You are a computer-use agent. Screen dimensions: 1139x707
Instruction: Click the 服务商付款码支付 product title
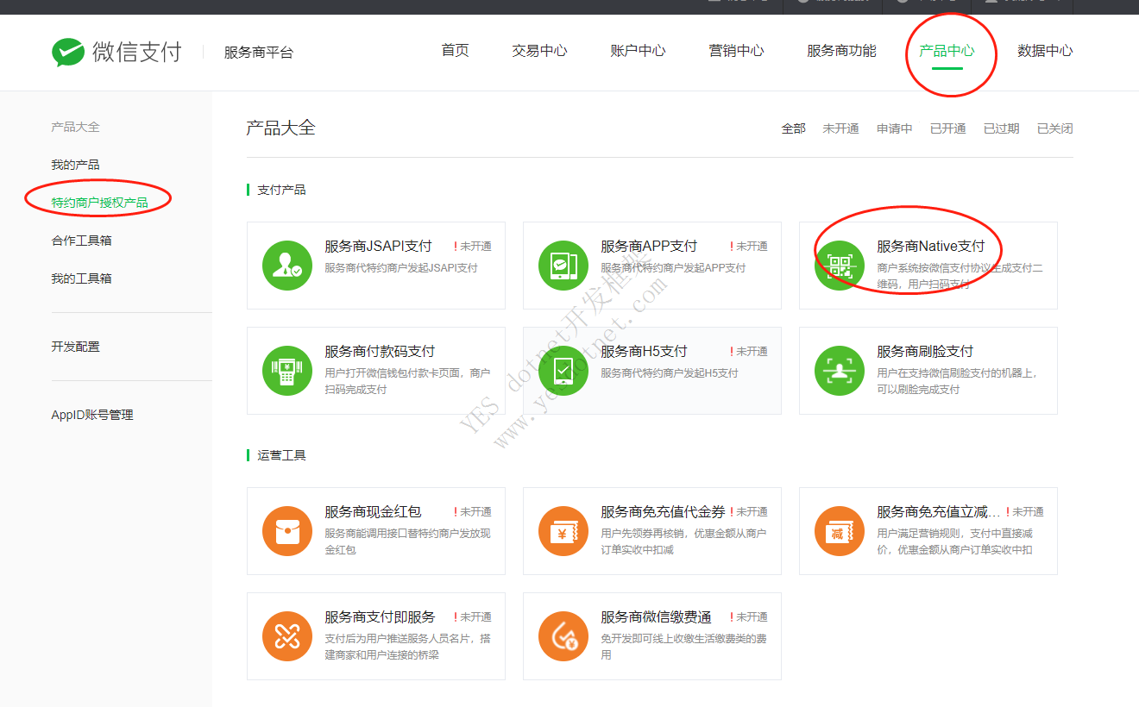pyautogui.click(x=380, y=352)
